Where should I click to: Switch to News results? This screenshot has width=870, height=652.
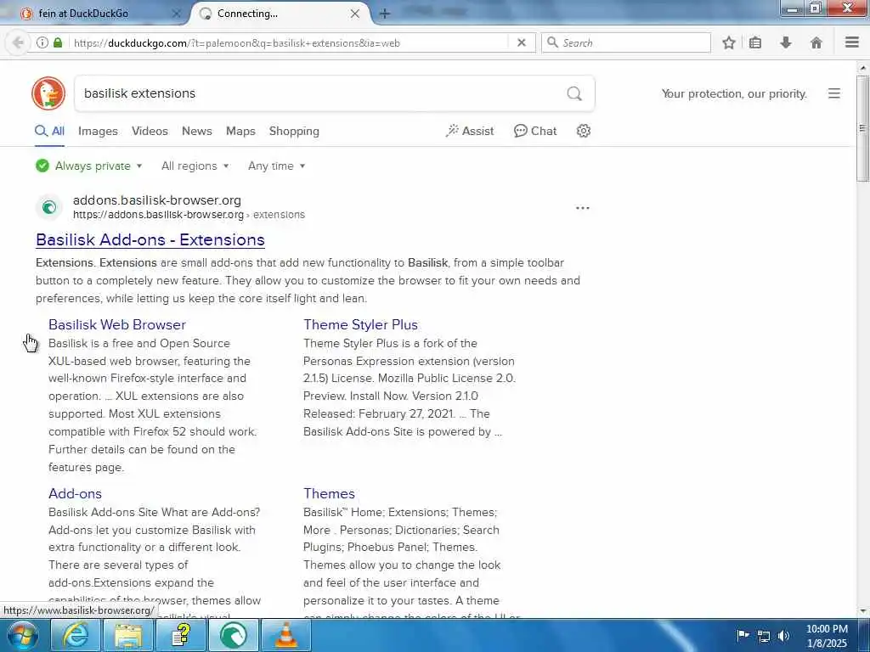[x=197, y=132]
